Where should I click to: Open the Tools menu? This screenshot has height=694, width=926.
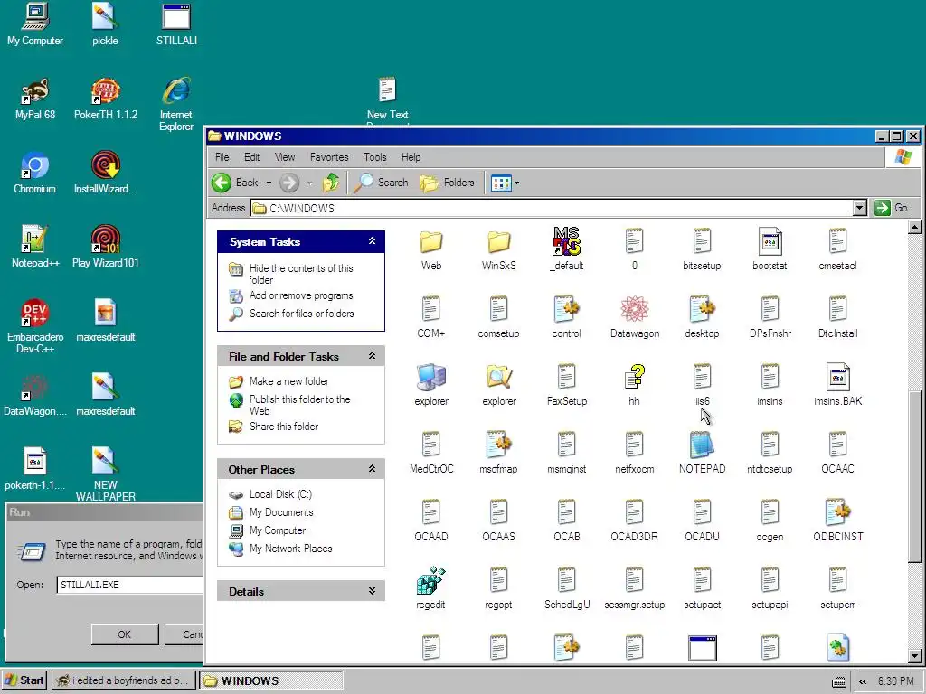(x=375, y=157)
